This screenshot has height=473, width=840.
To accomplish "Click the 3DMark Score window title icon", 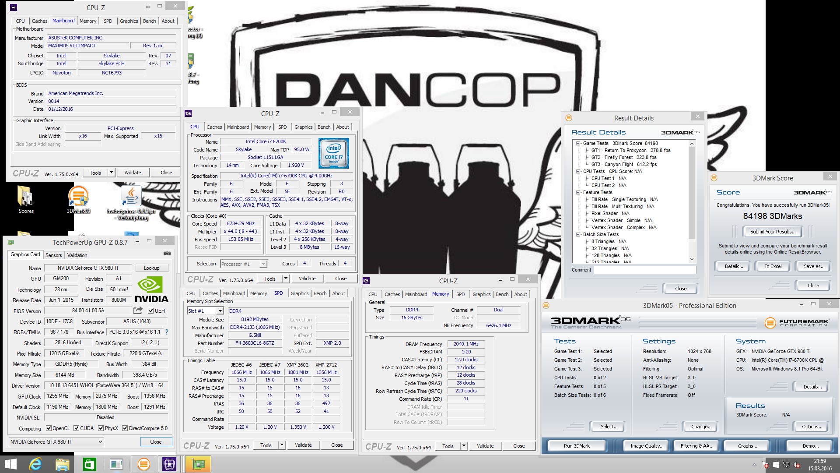I will click(714, 178).
